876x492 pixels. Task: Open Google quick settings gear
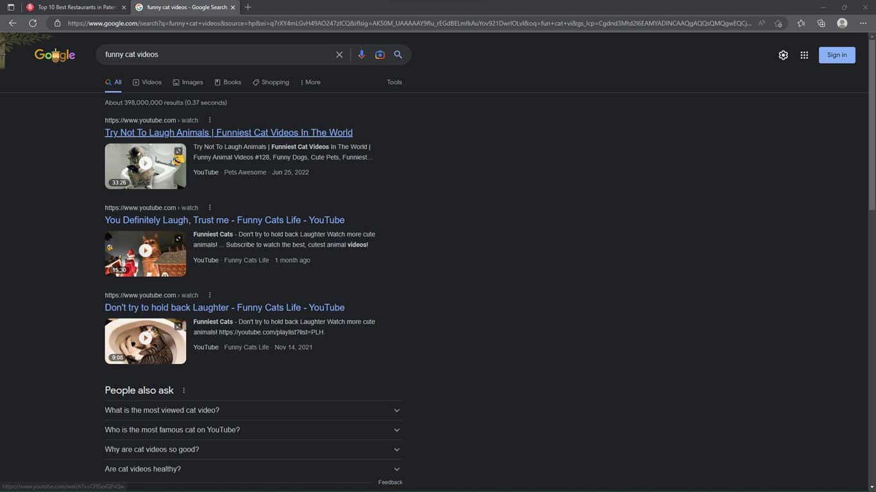click(783, 55)
